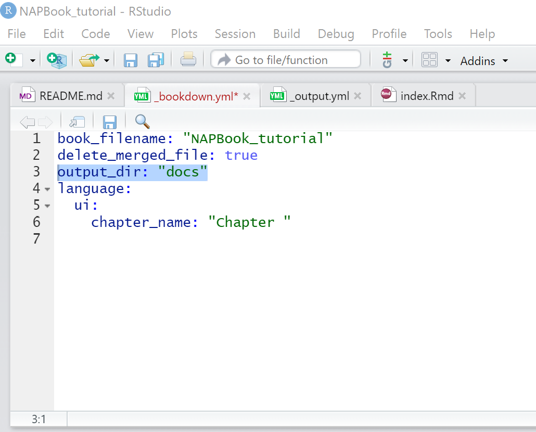Click the Save All icon
The image size is (536, 432).
point(156,60)
